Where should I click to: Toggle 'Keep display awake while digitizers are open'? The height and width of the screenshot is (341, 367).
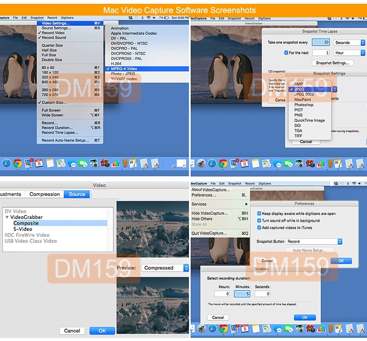(259, 213)
